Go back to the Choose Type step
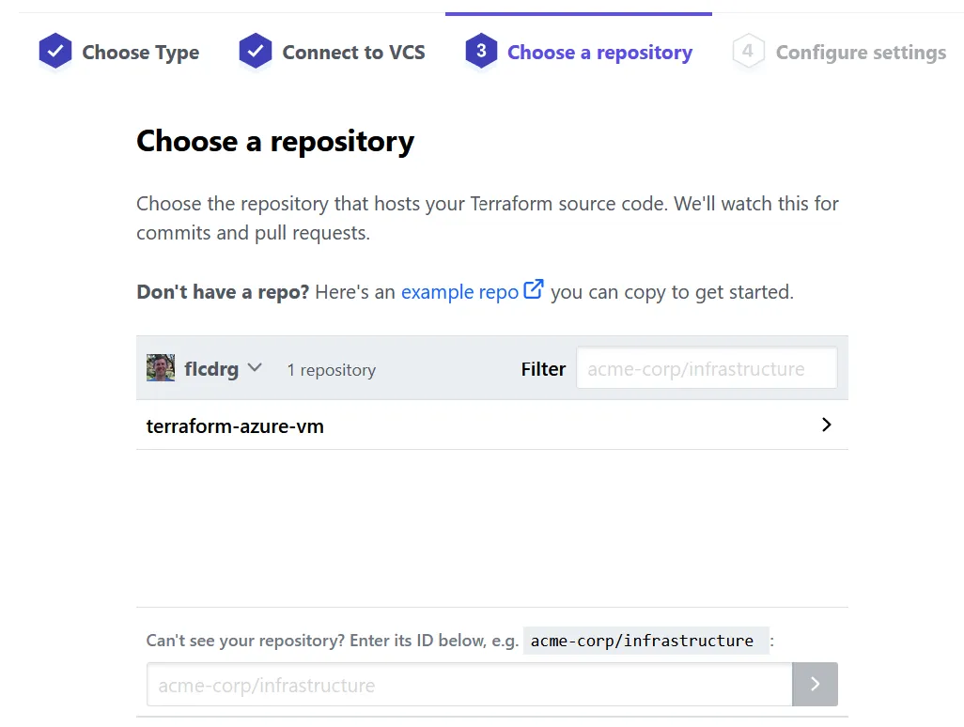 pos(140,53)
